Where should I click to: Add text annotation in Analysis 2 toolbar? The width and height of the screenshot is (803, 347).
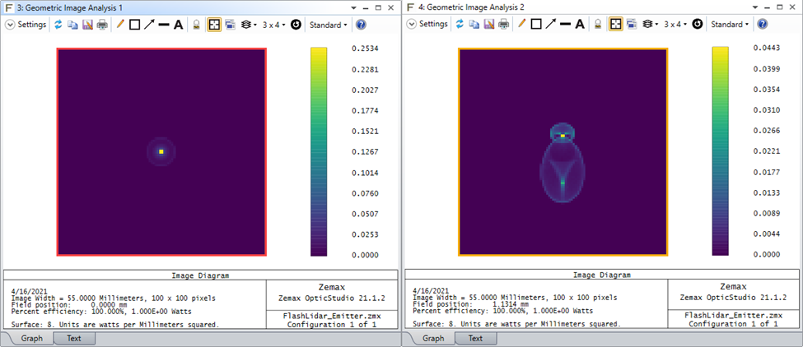coord(580,25)
